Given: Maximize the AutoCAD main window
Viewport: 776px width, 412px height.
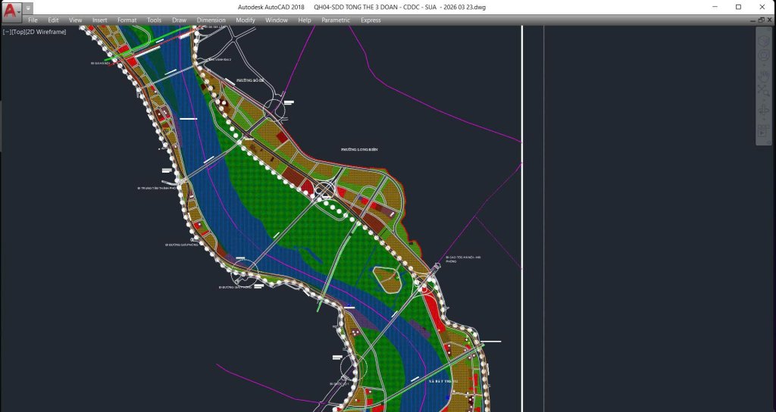Looking at the screenshot, I should pyautogui.click(x=738, y=7).
